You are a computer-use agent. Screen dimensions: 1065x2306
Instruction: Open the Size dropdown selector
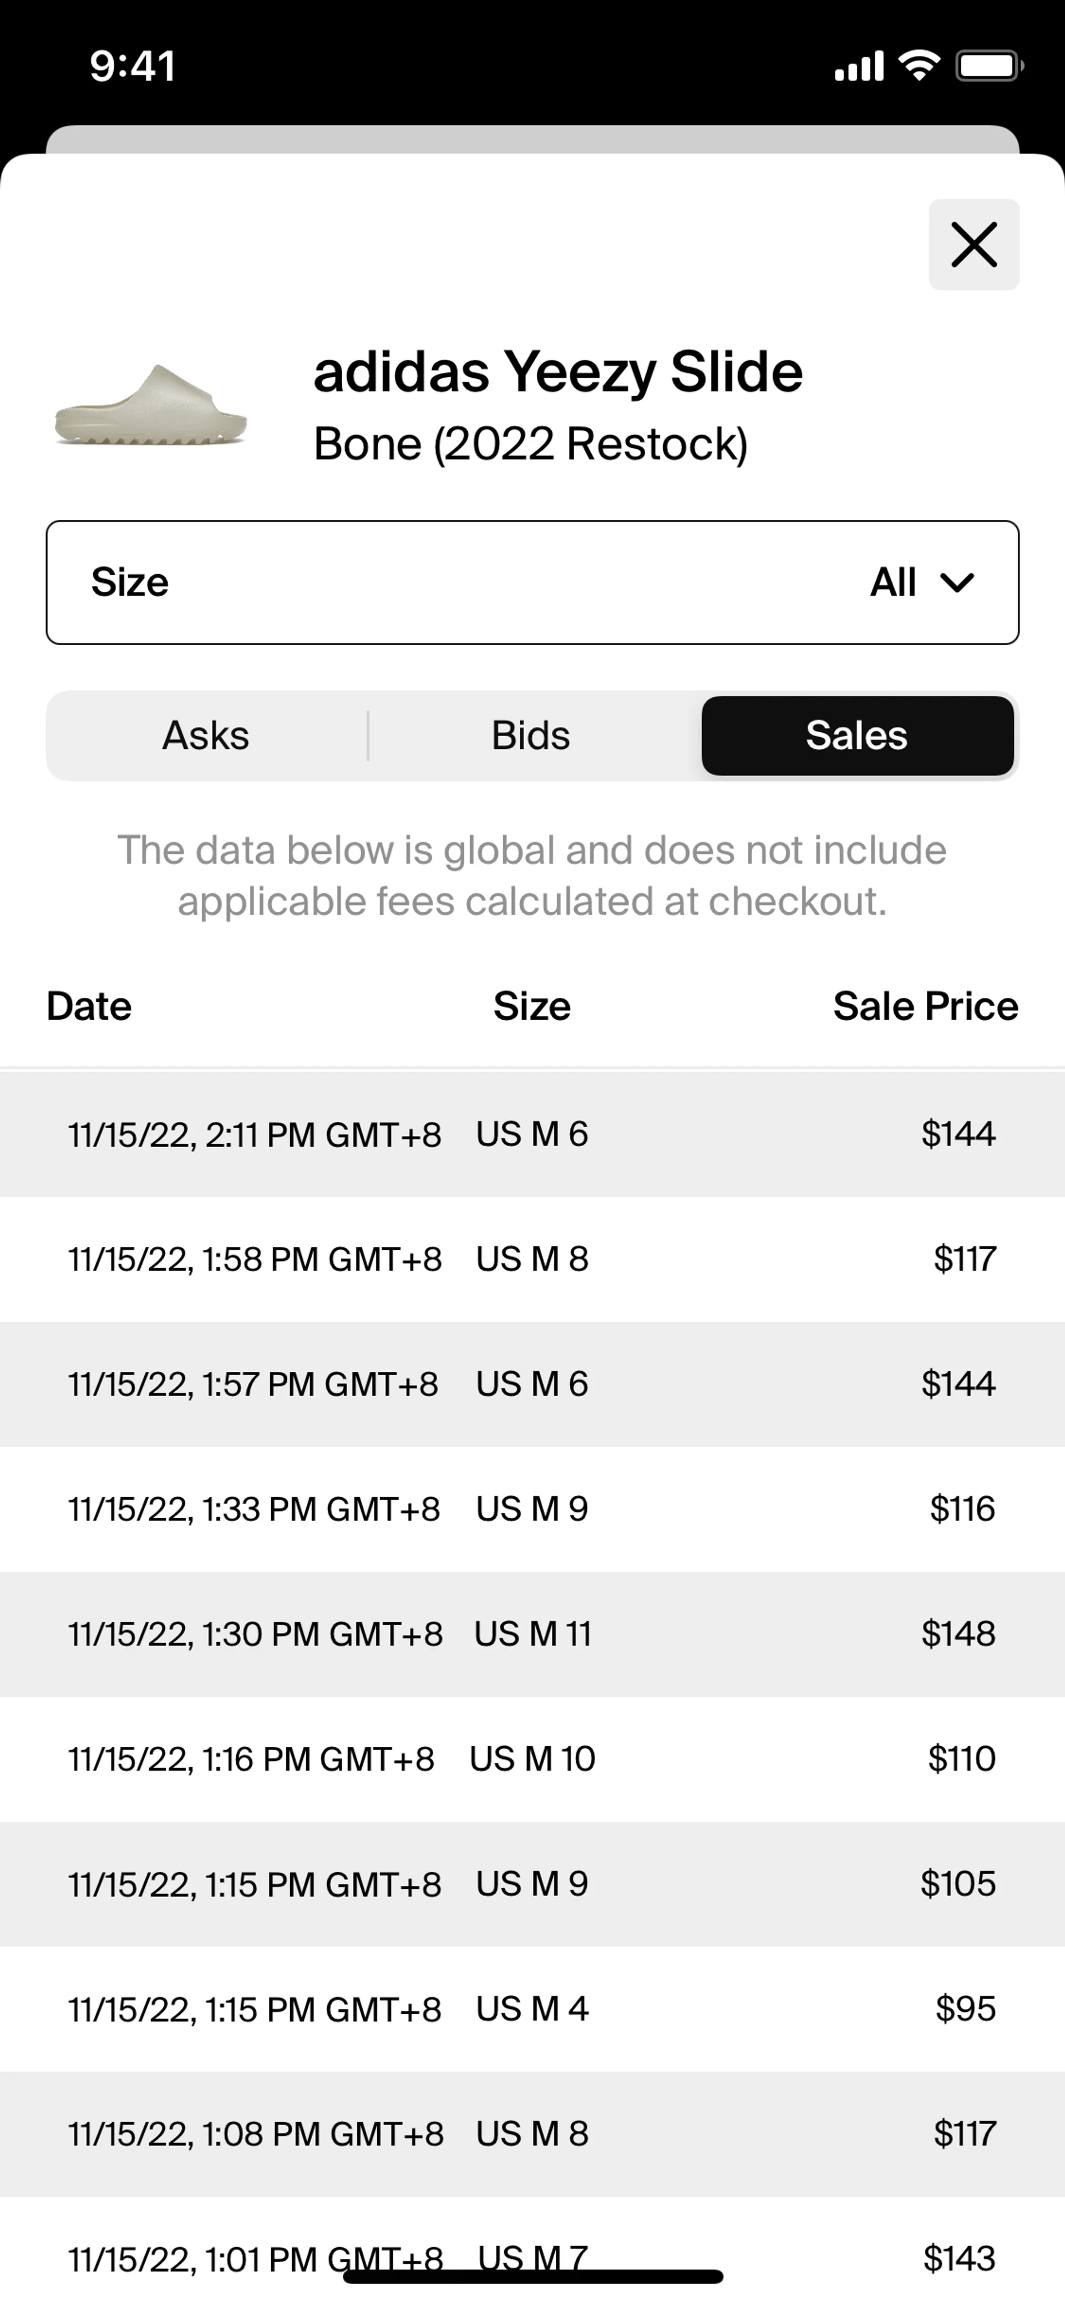532,582
